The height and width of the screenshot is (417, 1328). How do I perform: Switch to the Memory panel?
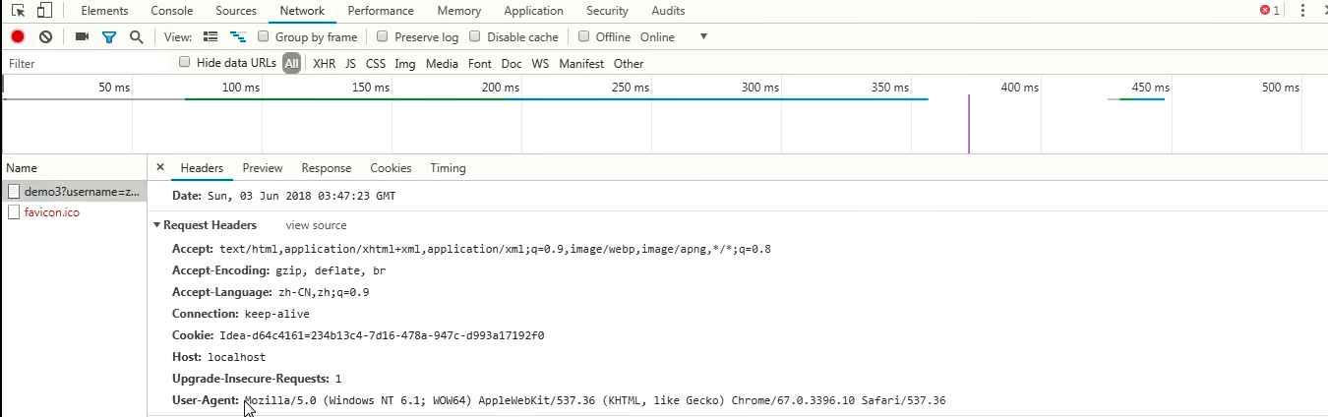(459, 11)
